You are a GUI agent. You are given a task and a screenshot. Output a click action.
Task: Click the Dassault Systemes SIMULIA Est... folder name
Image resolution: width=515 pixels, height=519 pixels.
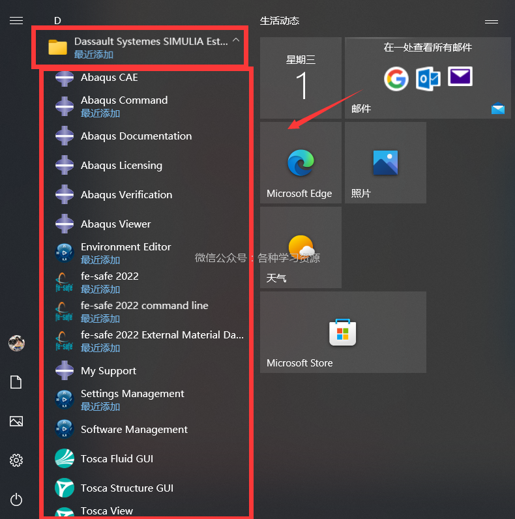pos(151,41)
